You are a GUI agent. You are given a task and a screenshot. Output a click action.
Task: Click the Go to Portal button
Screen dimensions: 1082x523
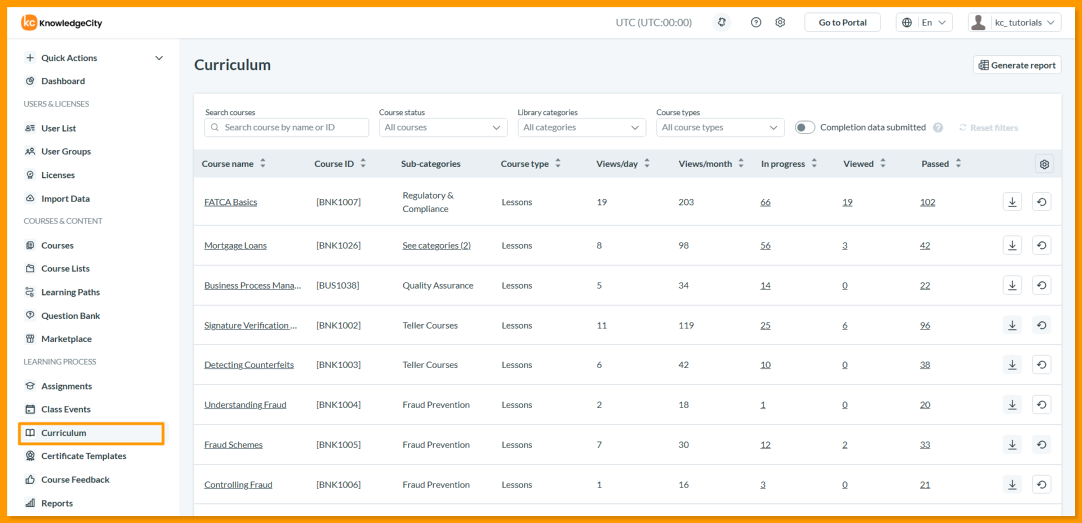pyautogui.click(x=842, y=23)
